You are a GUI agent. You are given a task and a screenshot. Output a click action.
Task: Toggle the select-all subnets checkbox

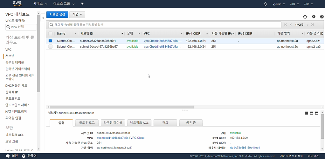pyautogui.click(x=50, y=34)
